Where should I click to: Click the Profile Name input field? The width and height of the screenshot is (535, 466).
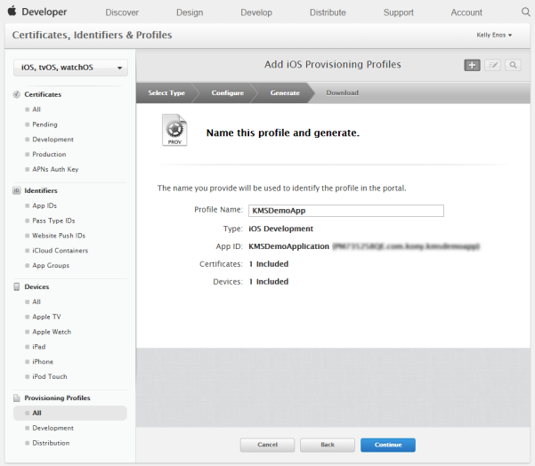coord(346,211)
